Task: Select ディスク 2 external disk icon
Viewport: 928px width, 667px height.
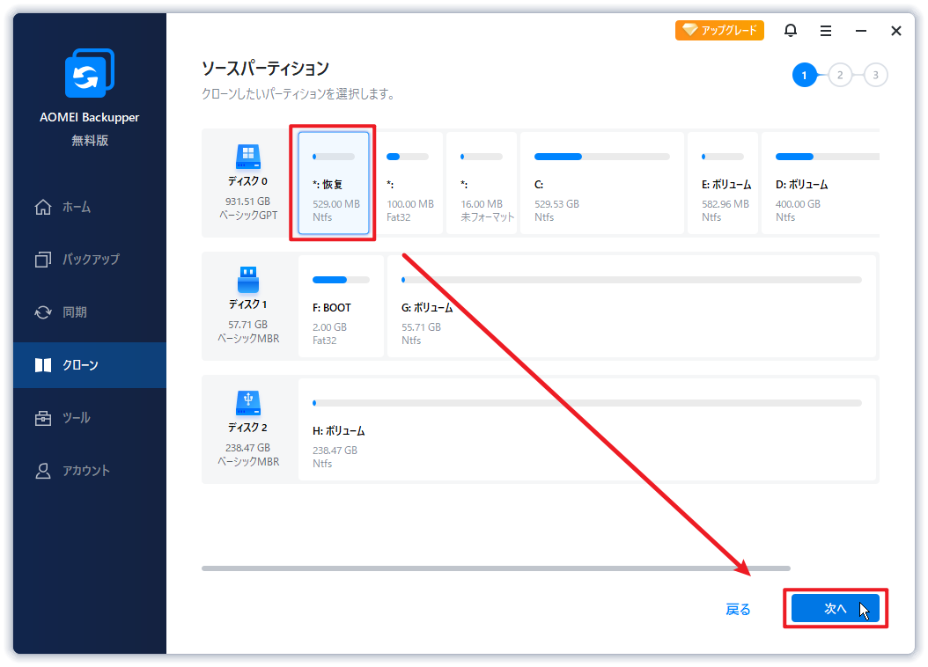Action: tap(248, 403)
